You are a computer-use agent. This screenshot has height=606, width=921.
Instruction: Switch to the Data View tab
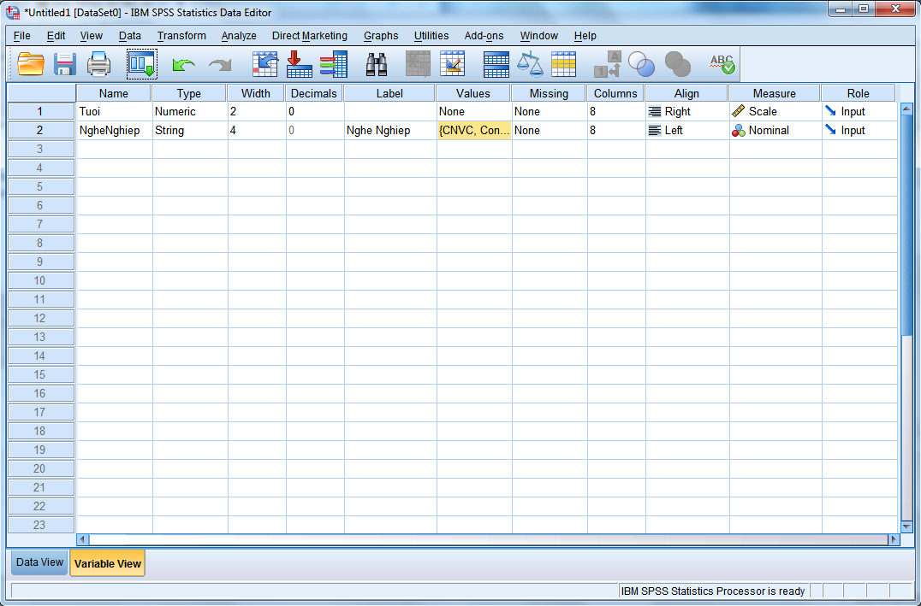point(39,562)
